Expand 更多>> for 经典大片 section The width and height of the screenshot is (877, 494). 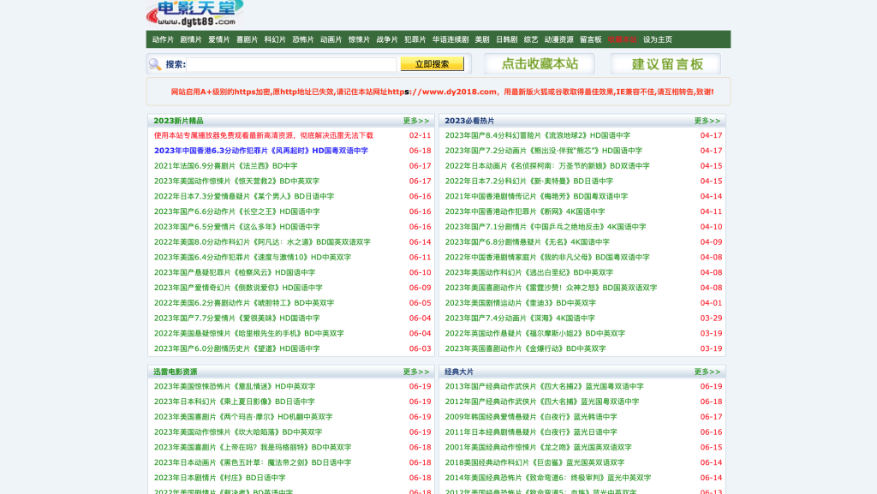coord(707,372)
